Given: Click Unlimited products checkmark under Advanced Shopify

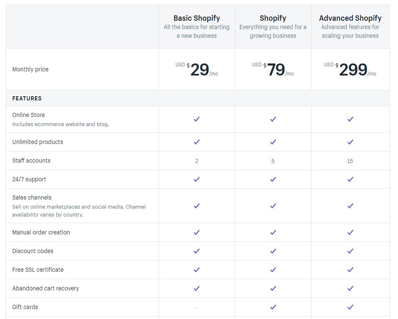Looking at the screenshot, I should (350, 142).
